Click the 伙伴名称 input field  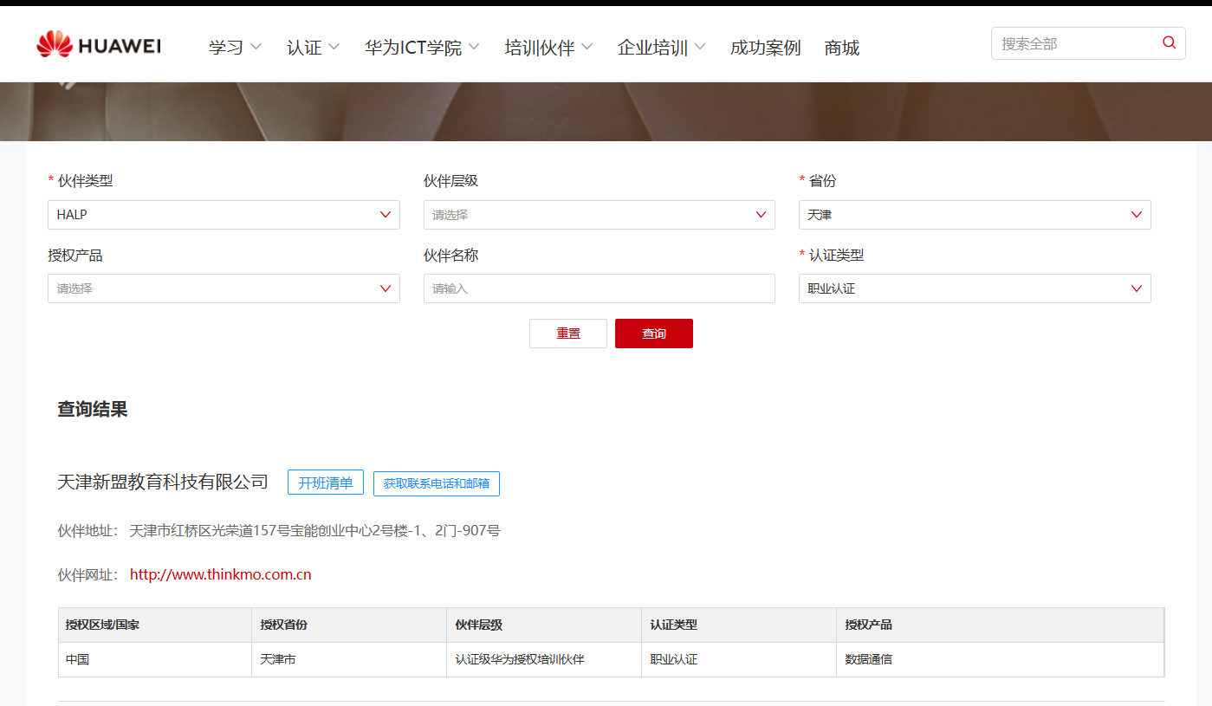pos(599,288)
